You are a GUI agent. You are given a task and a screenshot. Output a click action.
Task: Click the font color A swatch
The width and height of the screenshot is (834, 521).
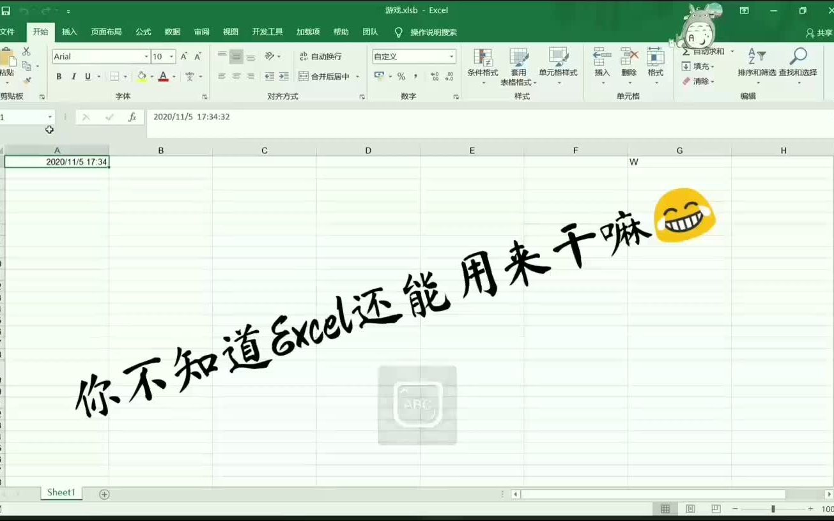click(x=163, y=76)
